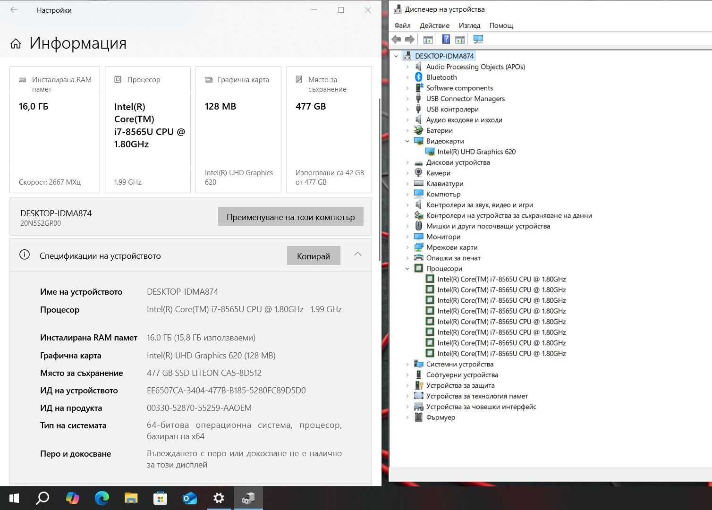Image resolution: width=712 pixels, height=510 pixels.
Task: Click the Място за съхранение card
Action: point(329,129)
